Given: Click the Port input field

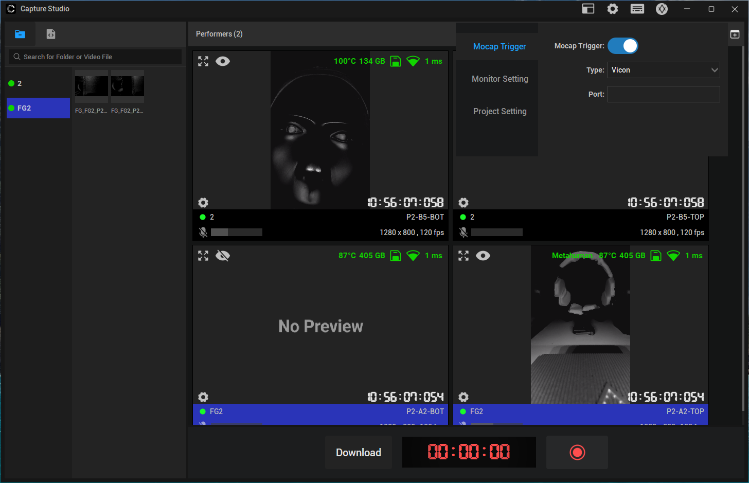Looking at the screenshot, I should tap(664, 94).
